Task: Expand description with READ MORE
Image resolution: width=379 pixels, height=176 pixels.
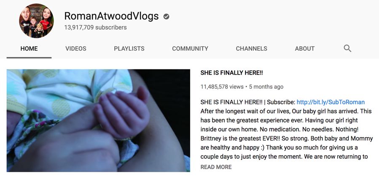Action: click(216, 167)
